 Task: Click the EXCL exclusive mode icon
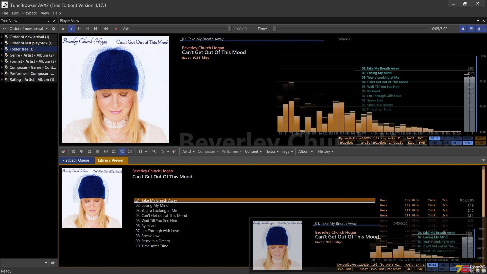click(410, 142)
